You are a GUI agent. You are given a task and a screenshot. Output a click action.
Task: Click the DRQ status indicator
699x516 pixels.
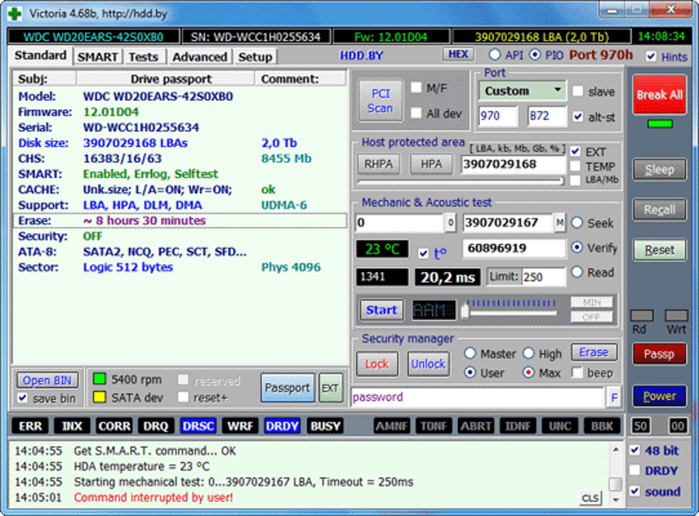pos(156,426)
